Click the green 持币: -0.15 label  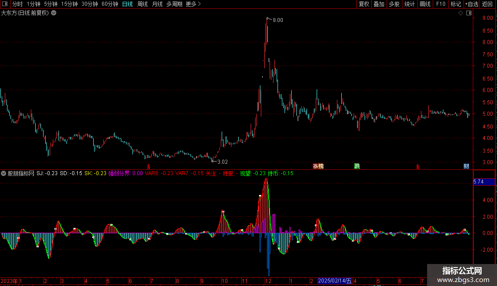point(281,173)
